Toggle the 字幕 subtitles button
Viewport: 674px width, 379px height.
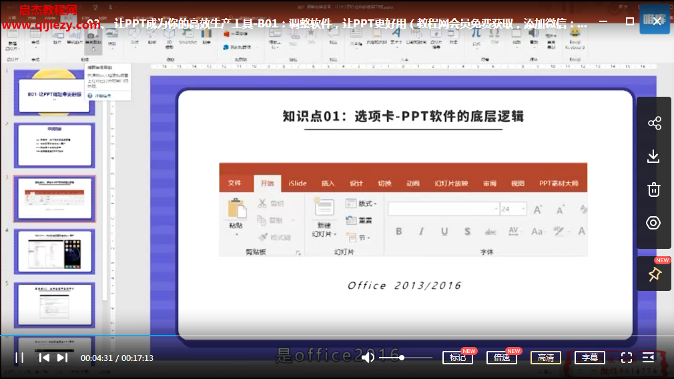coord(590,358)
